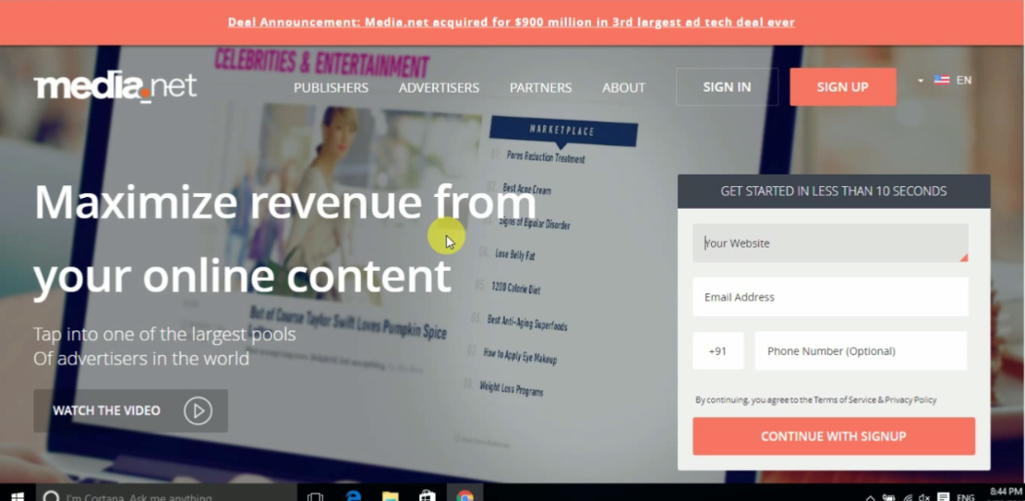The width and height of the screenshot is (1025, 501).
Task: Click the media.net logo
Action: tap(115, 87)
